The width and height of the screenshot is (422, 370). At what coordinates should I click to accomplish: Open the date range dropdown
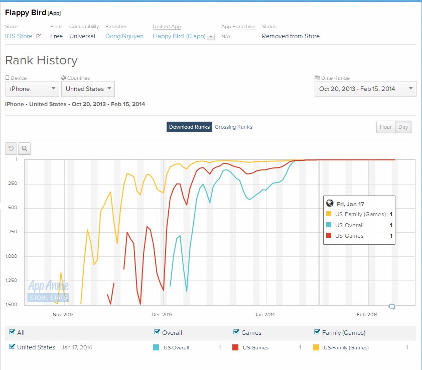(365, 89)
